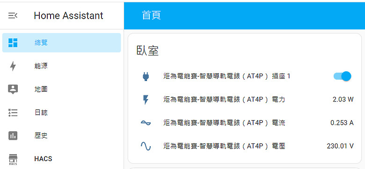Click the flash icon beside 電力 entity
Viewport: 365px width, 169px height.
coord(146,100)
